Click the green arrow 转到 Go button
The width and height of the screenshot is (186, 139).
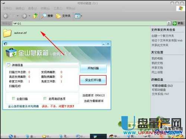(x=178, y=23)
